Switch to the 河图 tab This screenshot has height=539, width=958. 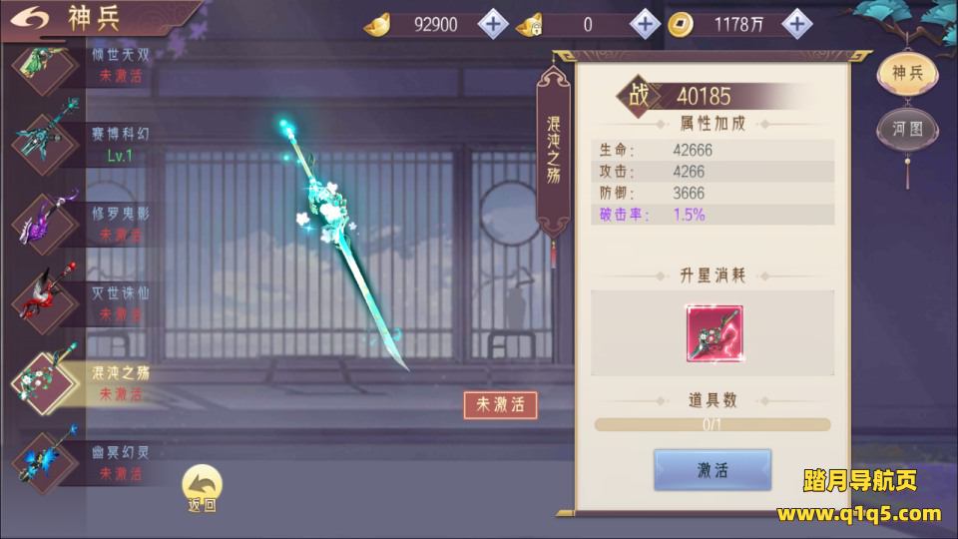click(x=907, y=130)
